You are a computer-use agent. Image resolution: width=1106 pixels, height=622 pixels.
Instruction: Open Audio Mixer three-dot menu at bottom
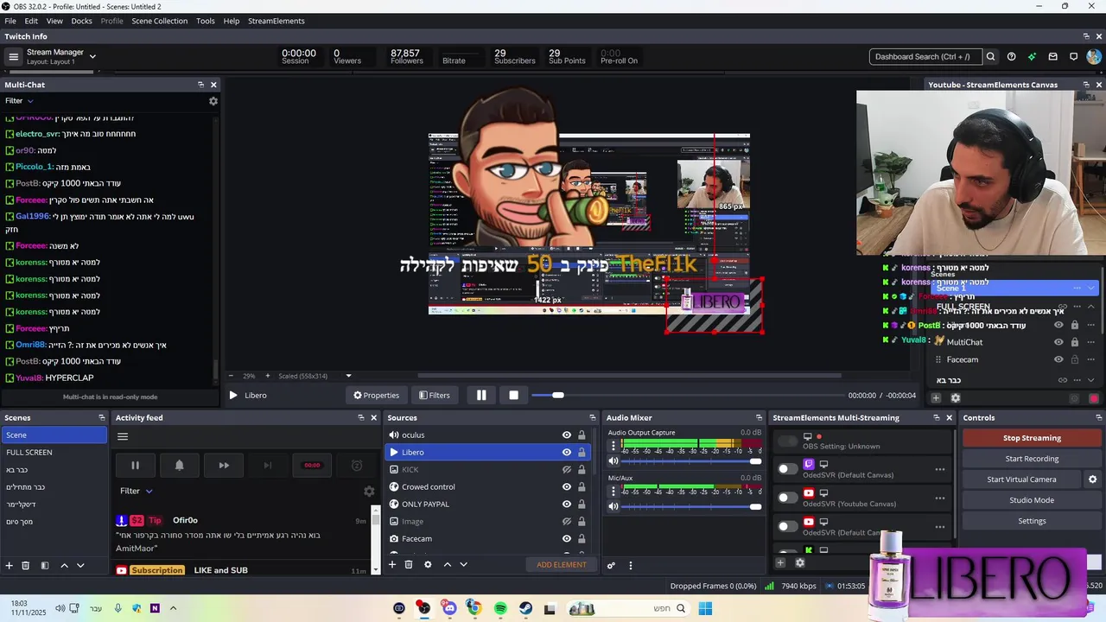[x=630, y=566]
